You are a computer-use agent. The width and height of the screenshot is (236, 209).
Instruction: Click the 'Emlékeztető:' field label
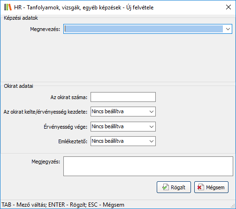click(x=73, y=141)
